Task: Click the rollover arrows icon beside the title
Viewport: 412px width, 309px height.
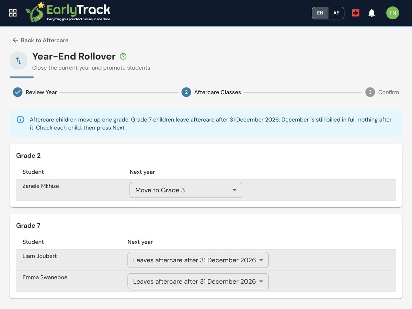Action: pyautogui.click(x=19, y=61)
